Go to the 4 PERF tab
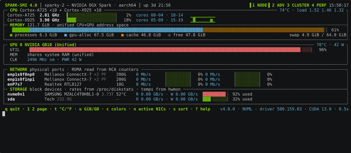 pyautogui.click(x=319, y=5)
